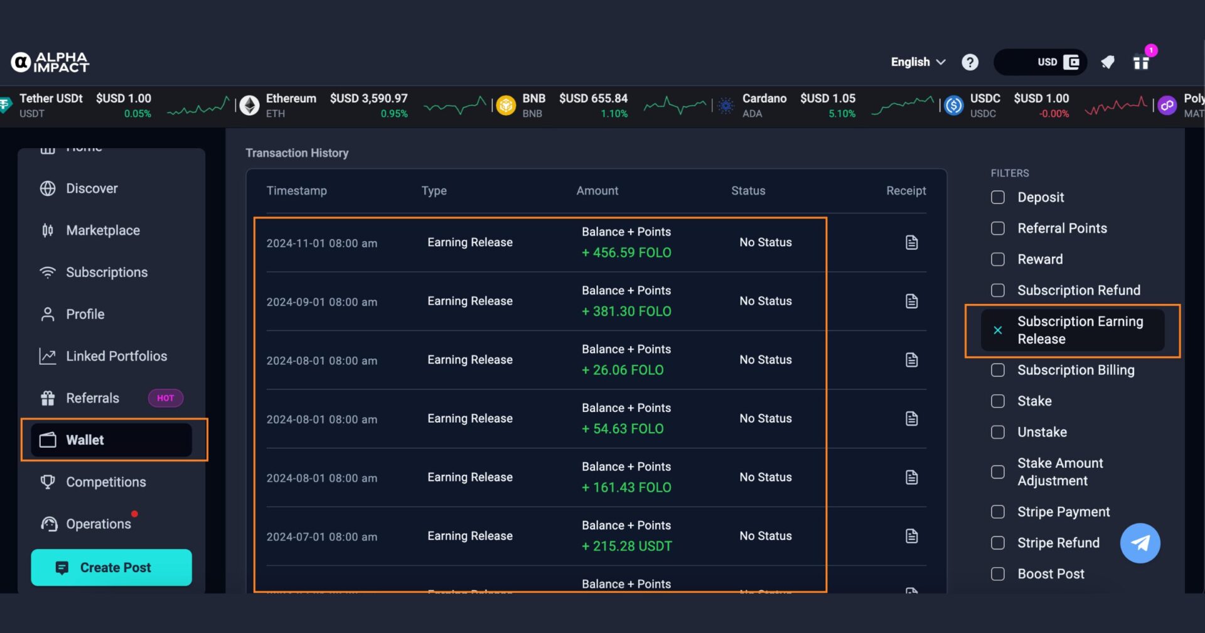Open Linked Portfolios in sidebar
The height and width of the screenshot is (633, 1205).
(112, 356)
